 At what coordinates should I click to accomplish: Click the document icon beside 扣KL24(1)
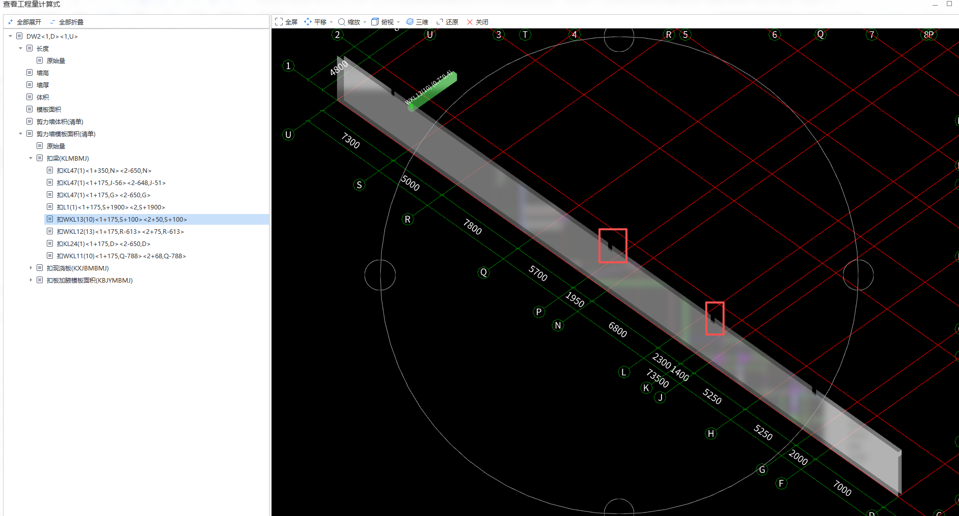click(x=50, y=244)
